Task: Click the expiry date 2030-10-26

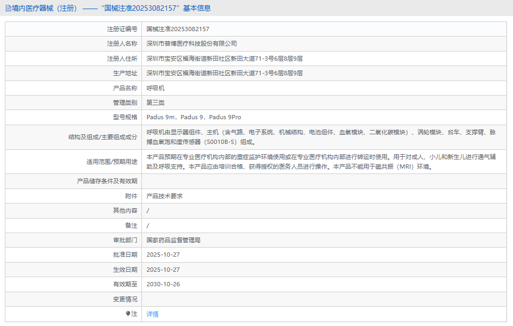Action: (x=163, y=284)
